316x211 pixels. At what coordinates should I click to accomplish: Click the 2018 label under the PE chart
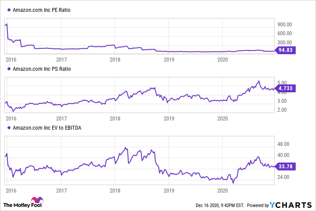tap(115, 59)
